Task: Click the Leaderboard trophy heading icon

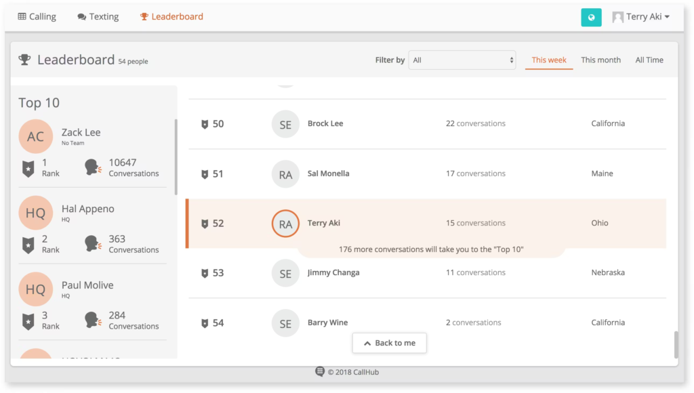Action: 25,60
